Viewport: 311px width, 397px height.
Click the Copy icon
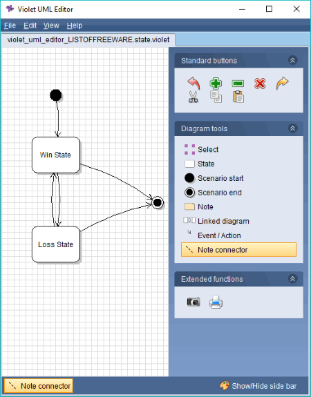click(x=216, y=97)
